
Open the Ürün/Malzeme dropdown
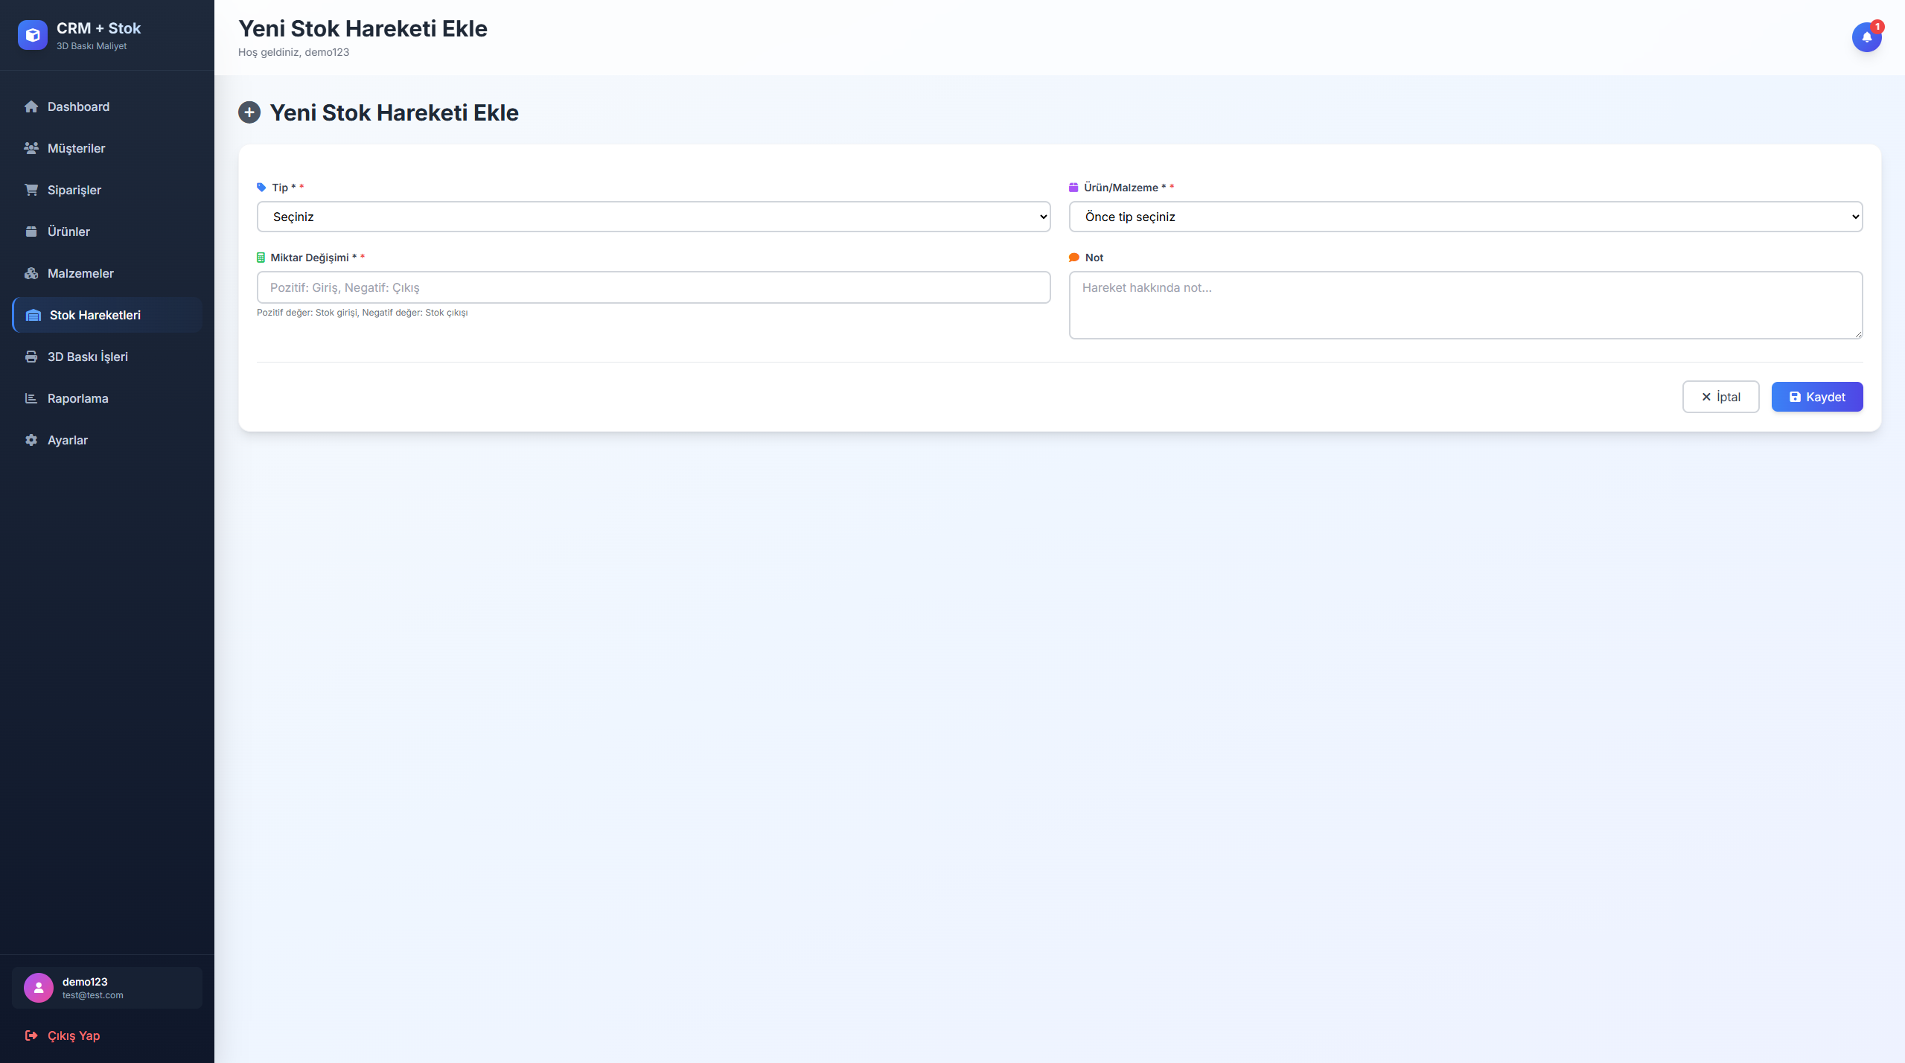[1465, 217]
